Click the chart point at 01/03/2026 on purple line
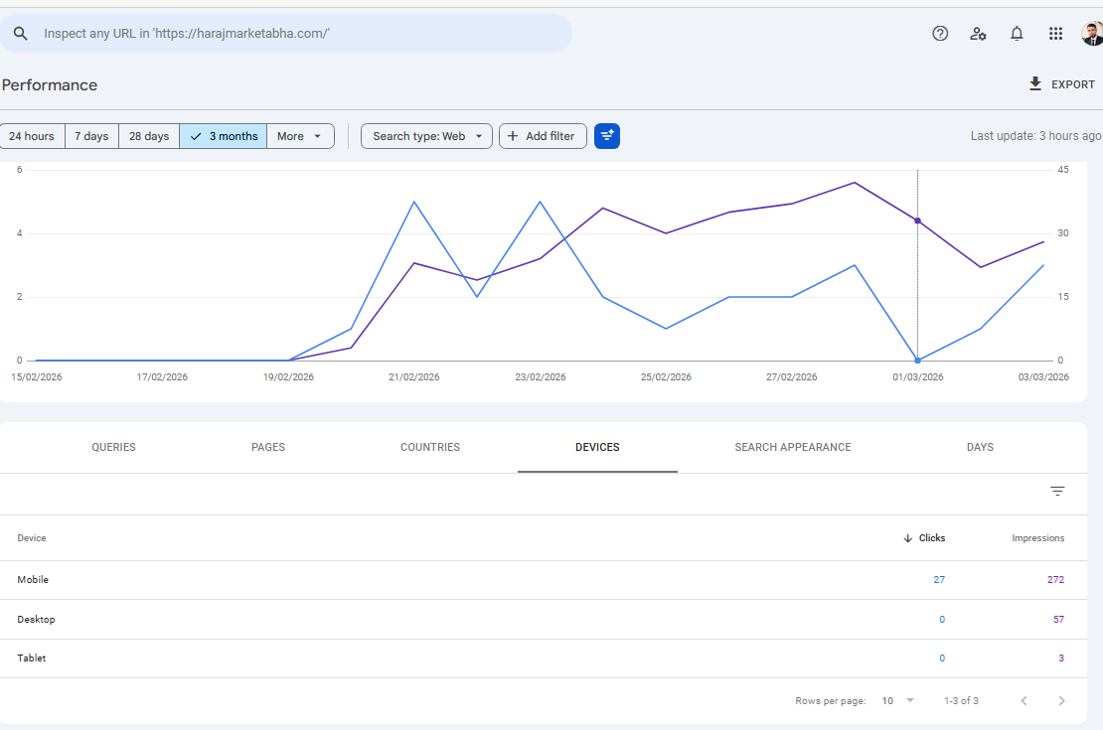Image resolution: width=1103 pixels, height=730 pixels. pyautogui.click(x=917, y=220)
